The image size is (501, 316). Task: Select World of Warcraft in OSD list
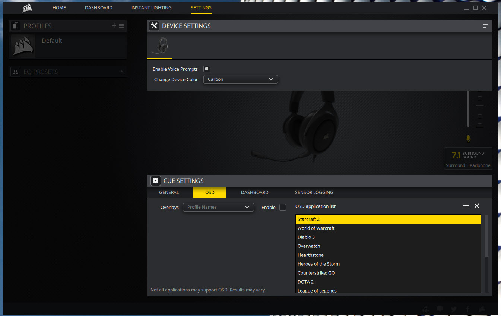click(x=388, y=228)
